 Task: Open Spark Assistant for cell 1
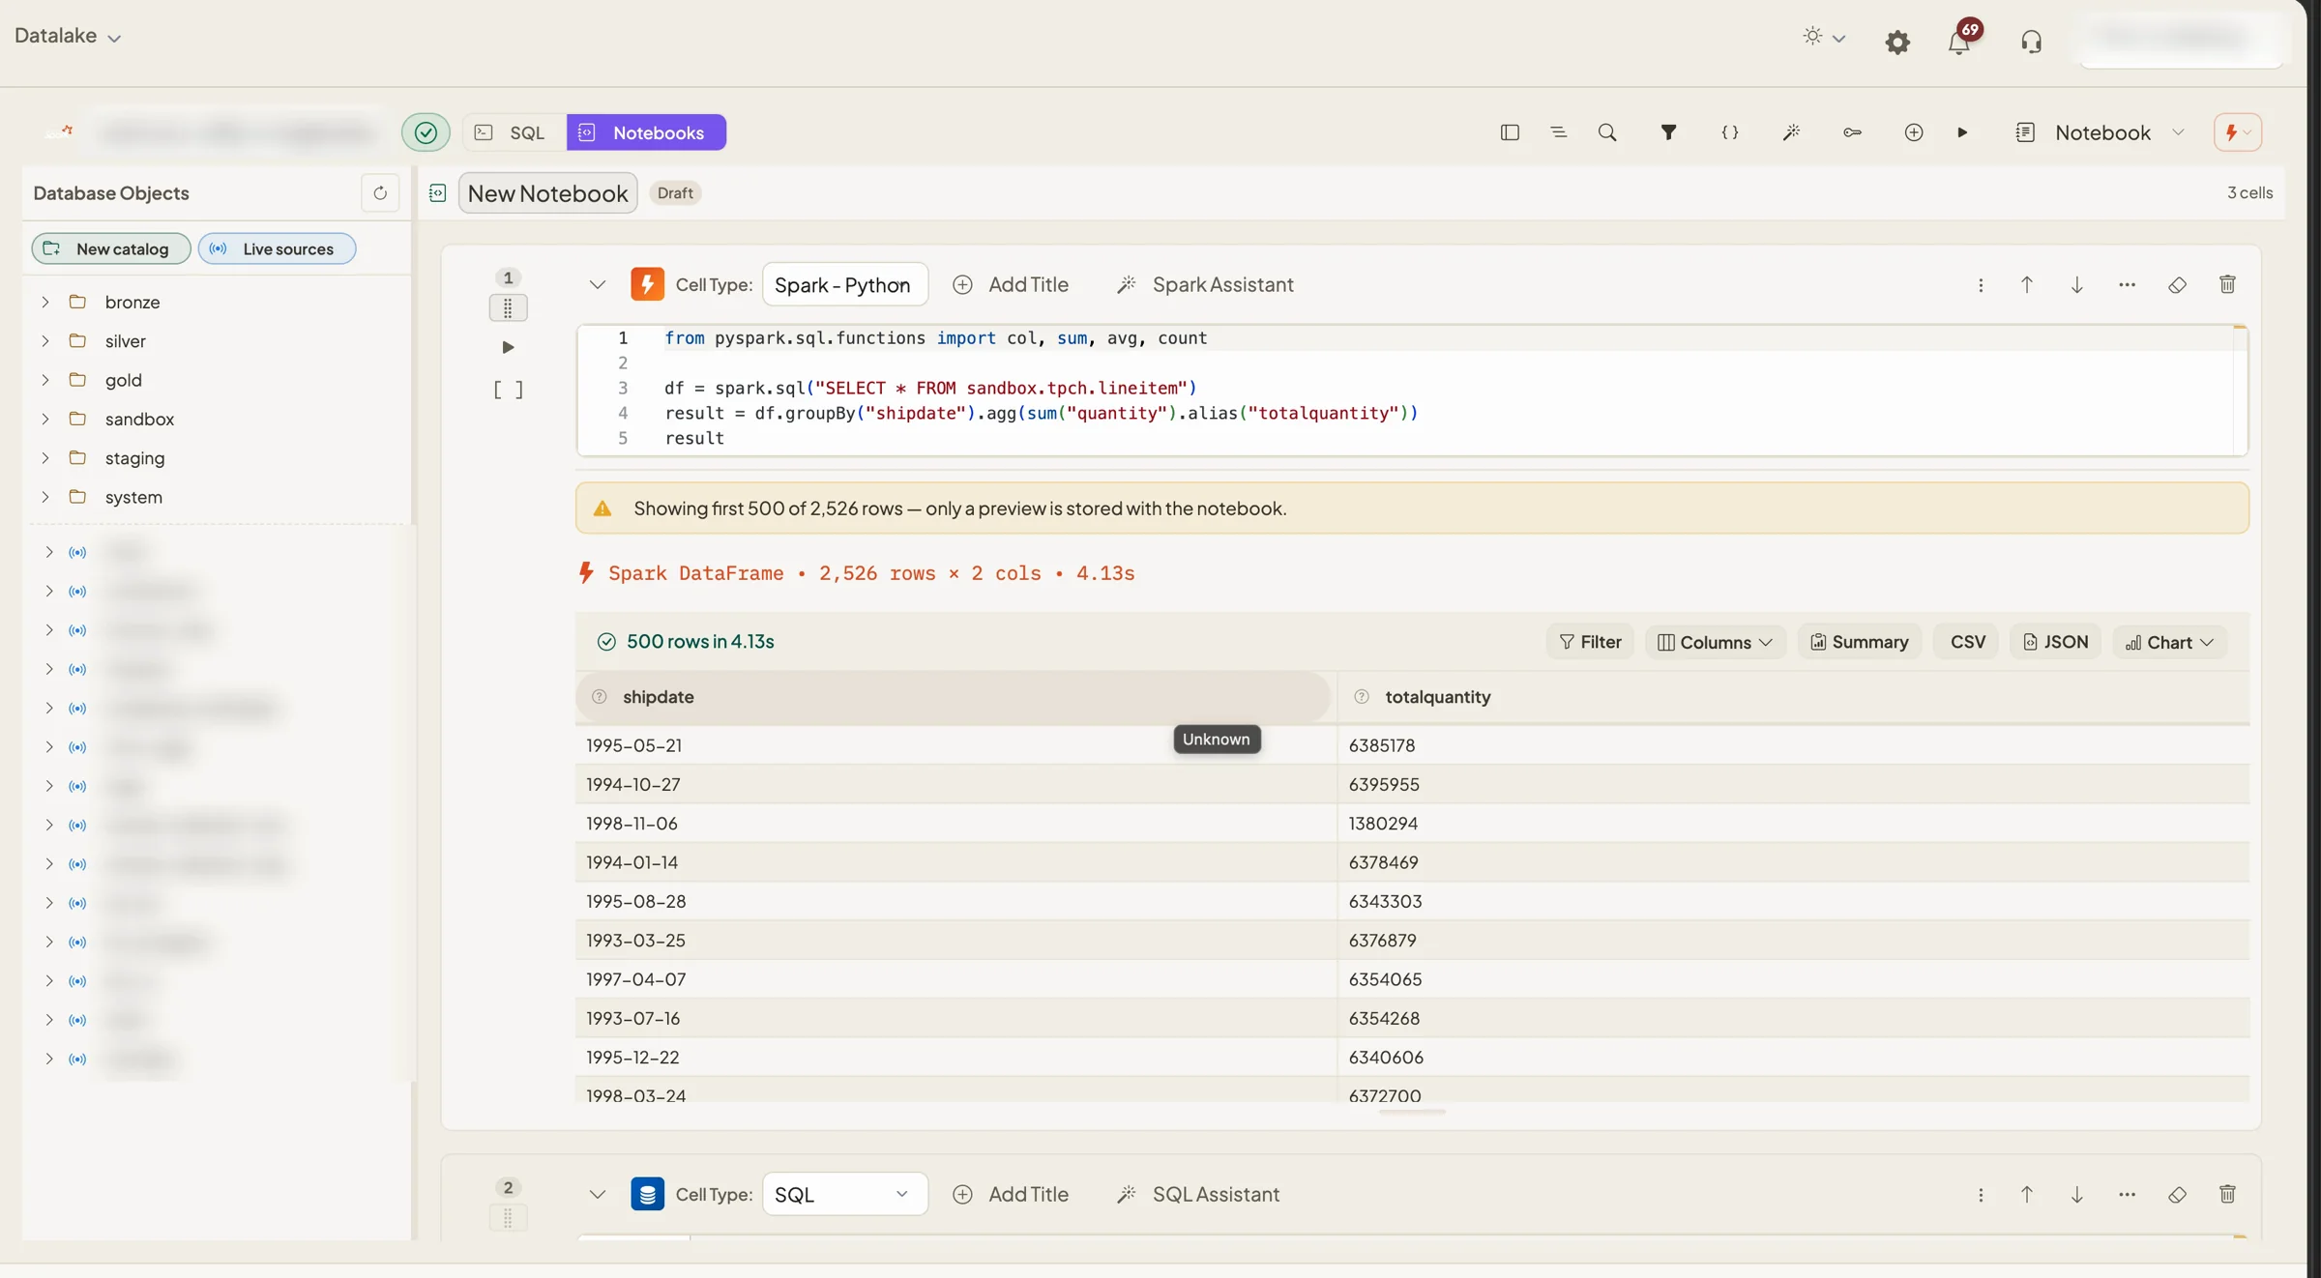pos(1204,284)
